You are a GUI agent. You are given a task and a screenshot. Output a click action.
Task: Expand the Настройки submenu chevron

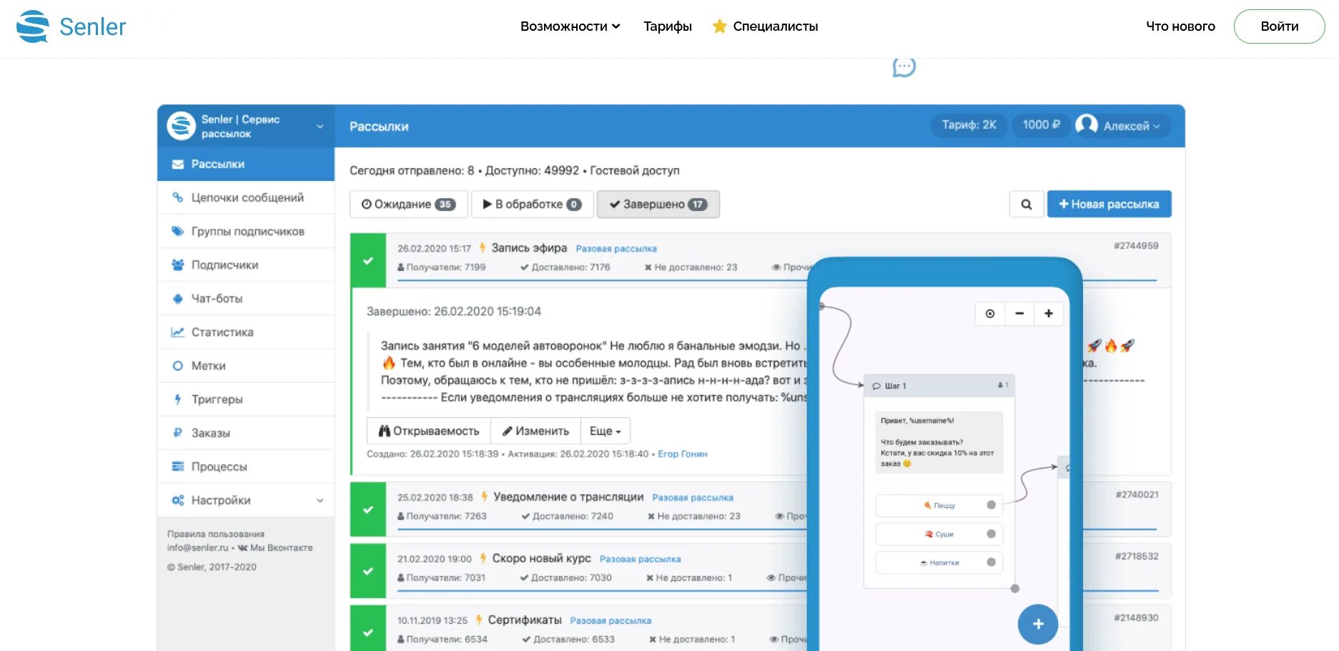pos(320,500)
